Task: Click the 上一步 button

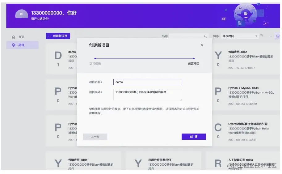Action: [x=95, y=137]
